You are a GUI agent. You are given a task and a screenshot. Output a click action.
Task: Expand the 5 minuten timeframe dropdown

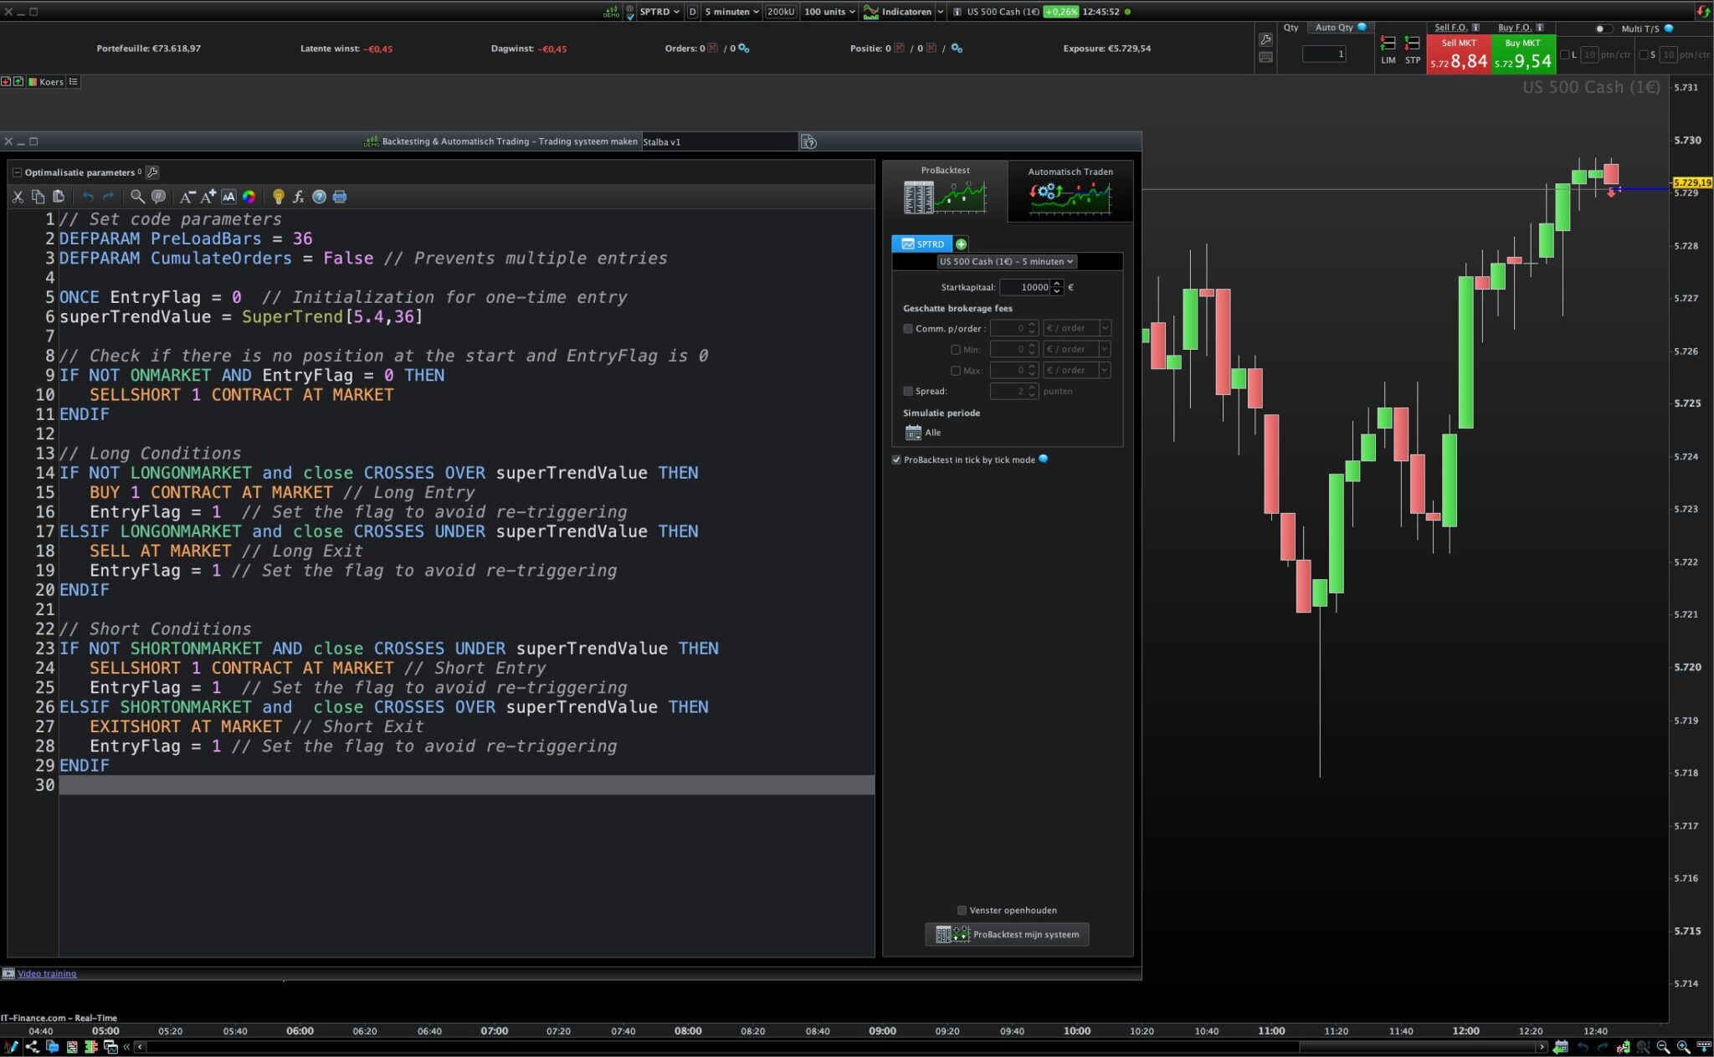[731, 12]
